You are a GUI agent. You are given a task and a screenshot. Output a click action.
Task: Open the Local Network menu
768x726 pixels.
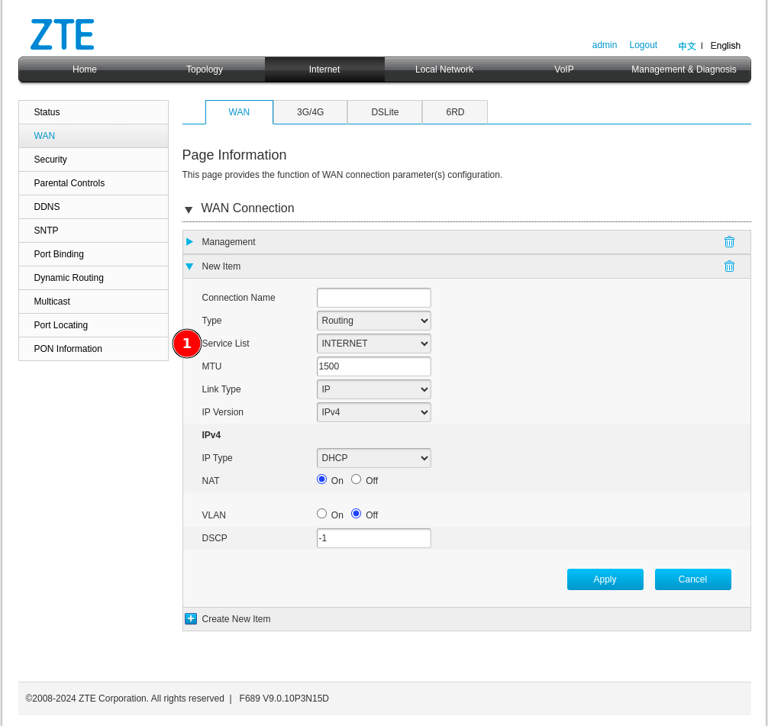coord(444,69)
